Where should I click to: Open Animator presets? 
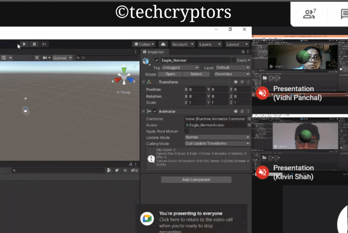click(242, 111)
